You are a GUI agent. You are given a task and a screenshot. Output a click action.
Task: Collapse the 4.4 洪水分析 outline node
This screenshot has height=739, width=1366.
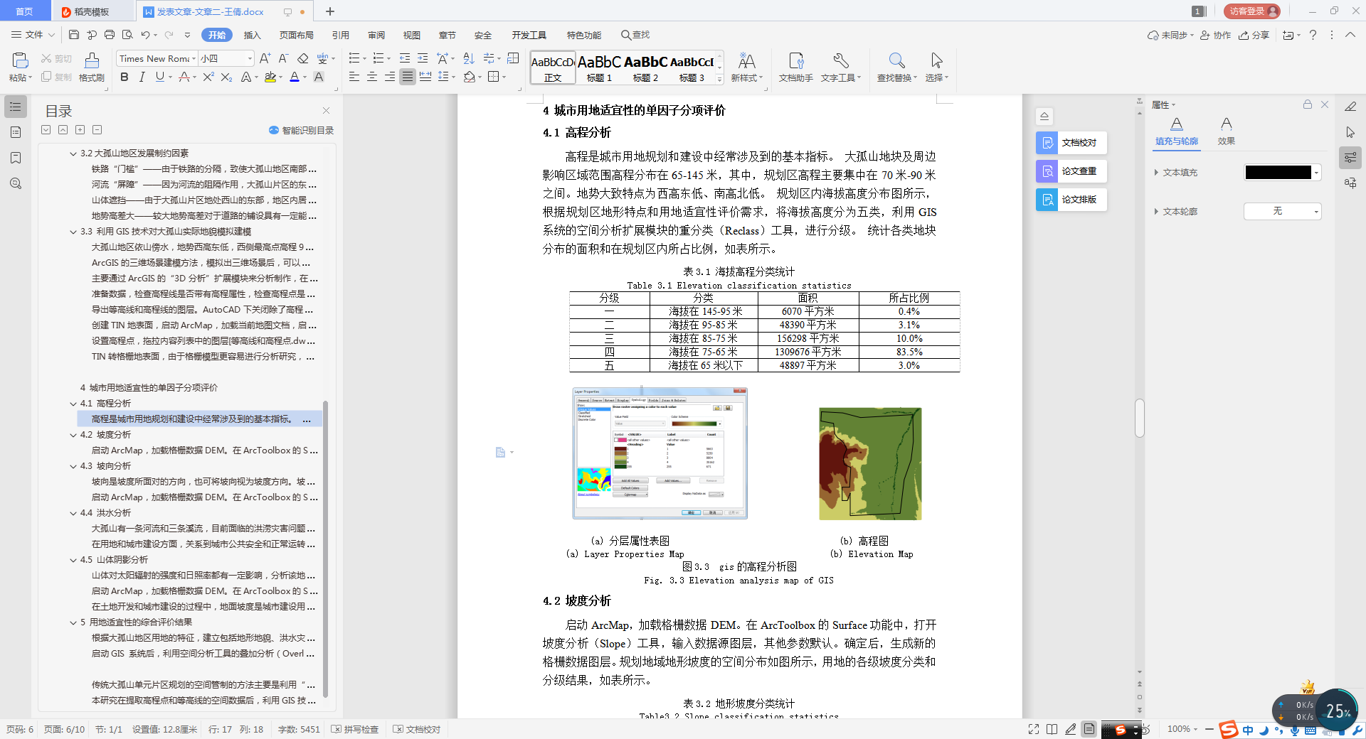(x=73, y=513)
